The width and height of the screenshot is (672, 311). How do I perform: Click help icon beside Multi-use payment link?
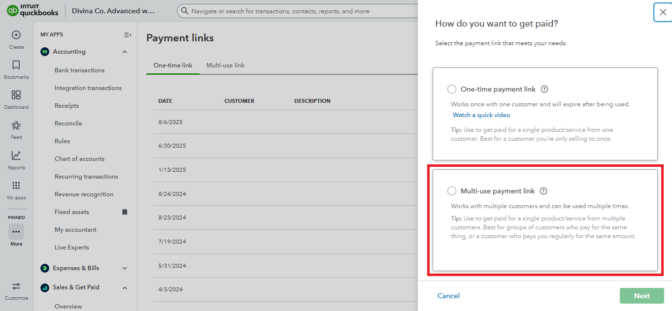point(543,191)
